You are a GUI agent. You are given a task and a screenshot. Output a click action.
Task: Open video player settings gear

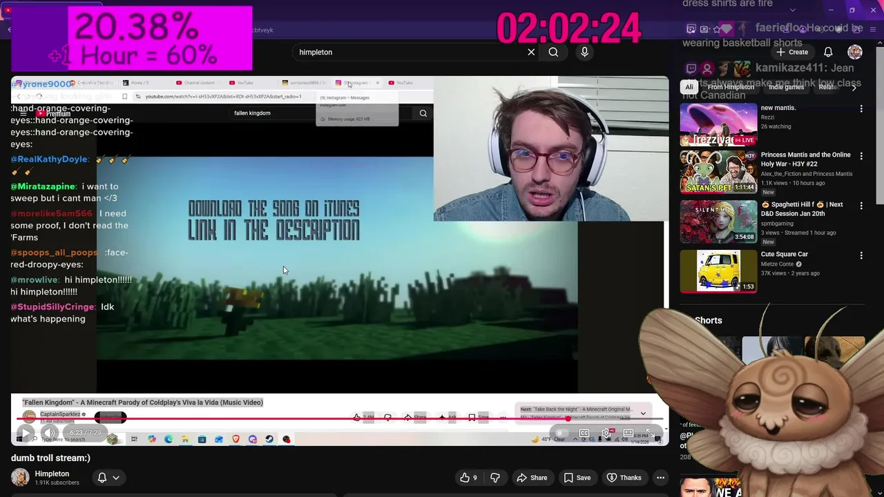[606, 433]
